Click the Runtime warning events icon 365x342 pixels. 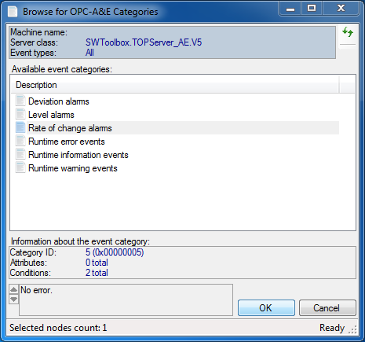point(20,168)
